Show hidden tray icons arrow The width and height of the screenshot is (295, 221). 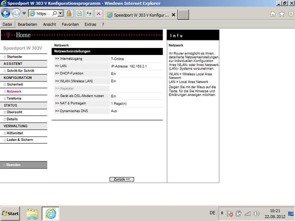click(x=222, y=213)
